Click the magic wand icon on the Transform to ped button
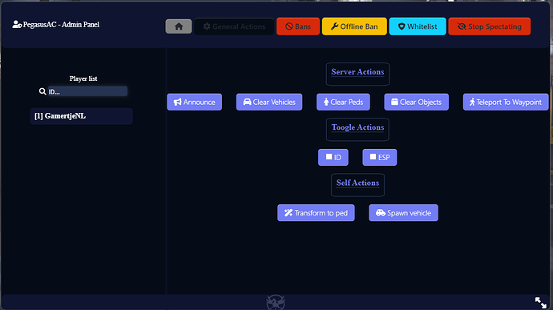The image size is (553, 310). pyautogui.click(x=289, y=212)
